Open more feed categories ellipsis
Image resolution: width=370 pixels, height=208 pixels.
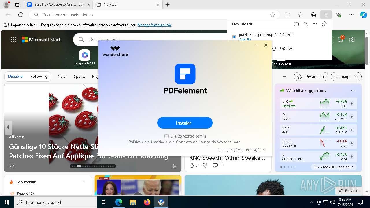point(284,77)
